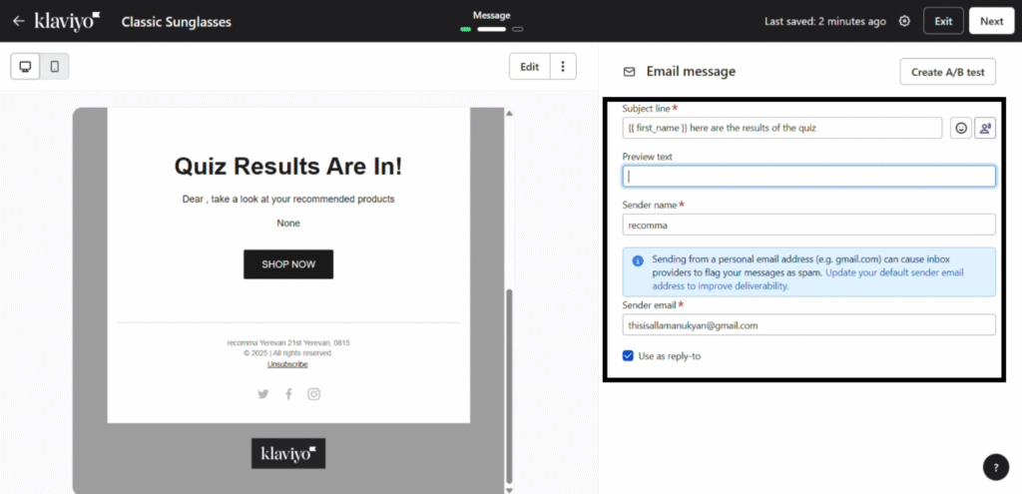Open the three-dot more options menu
The image size is (1022, 494).
[563, 67]
